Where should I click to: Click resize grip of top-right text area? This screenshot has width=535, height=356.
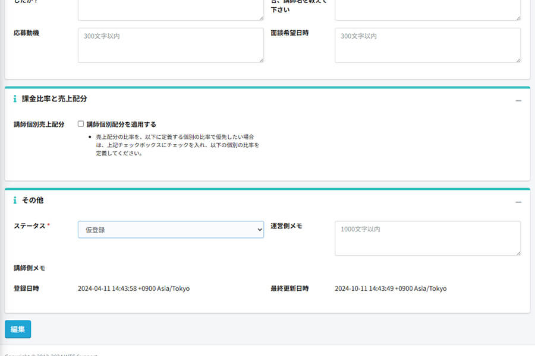point(517,17)
